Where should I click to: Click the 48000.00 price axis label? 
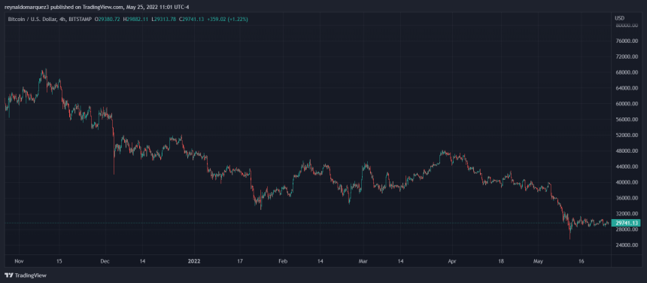627,151
